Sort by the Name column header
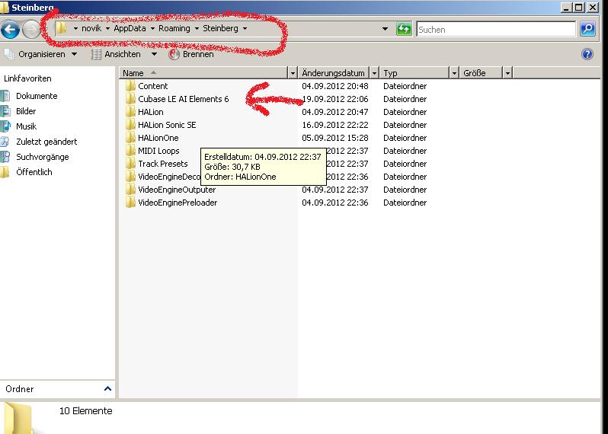The height and width of the screenshot is (434, 608). pyautogui.click(x=204, y=73)
